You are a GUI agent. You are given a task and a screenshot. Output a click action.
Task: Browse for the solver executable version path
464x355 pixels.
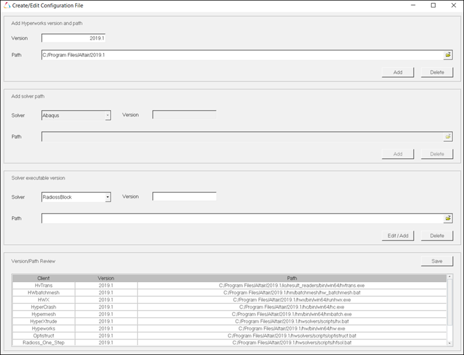[x=448, y=218]
